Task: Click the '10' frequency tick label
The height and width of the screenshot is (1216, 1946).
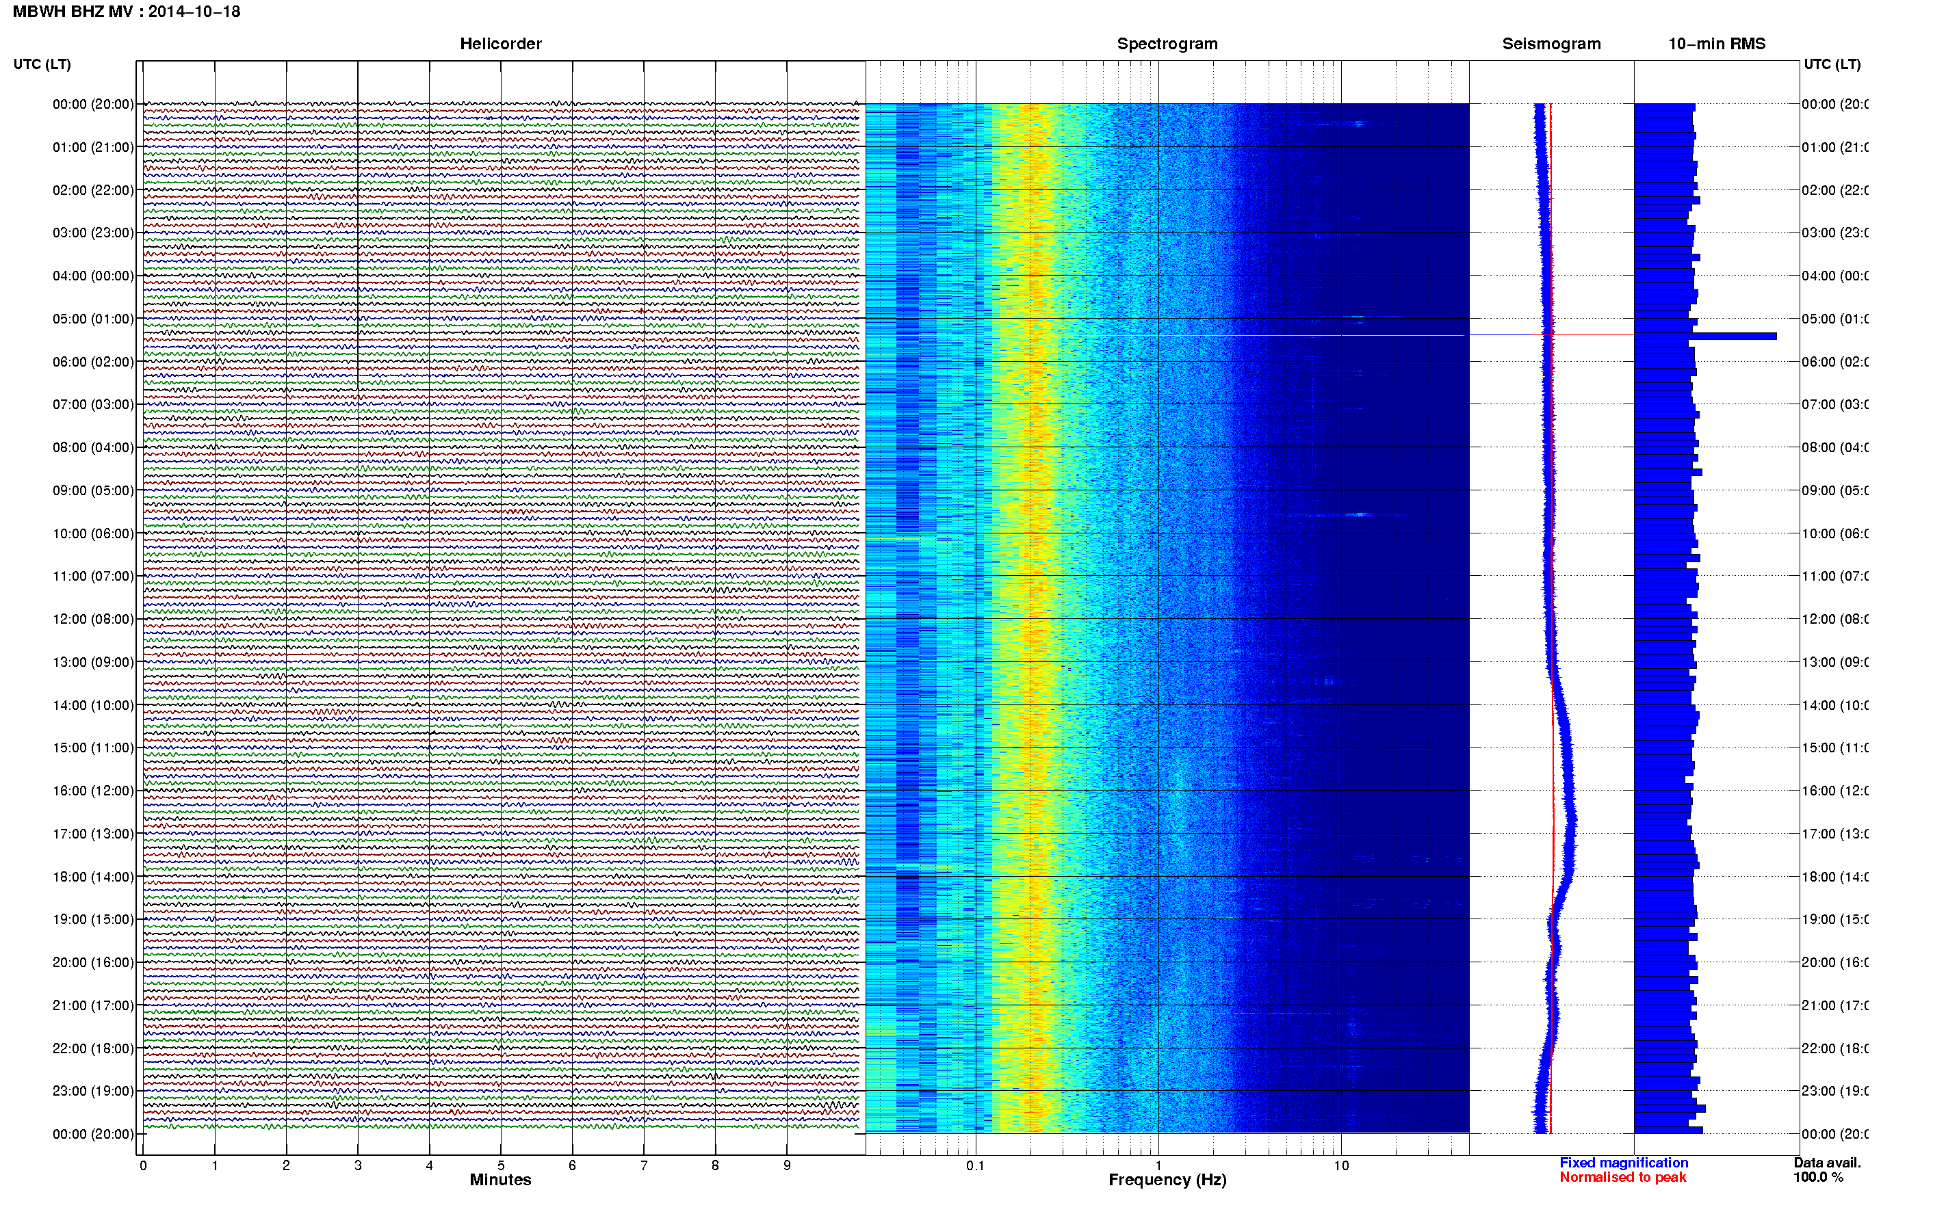Action: [x=1341, y=1165]
